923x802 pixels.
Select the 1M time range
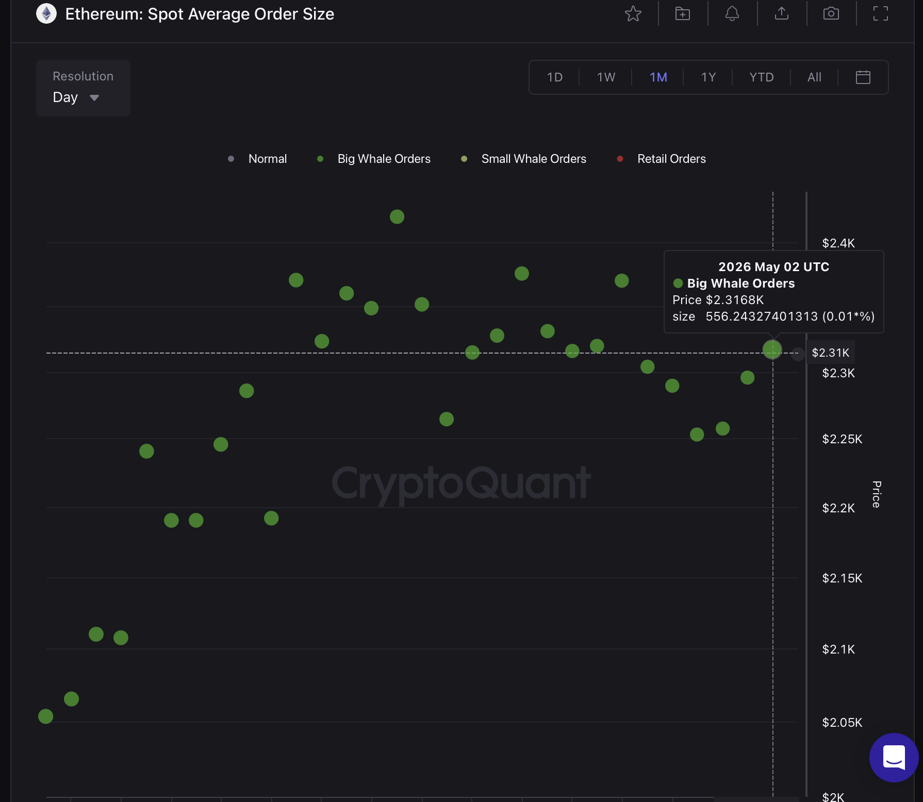(x=658, y=77)
